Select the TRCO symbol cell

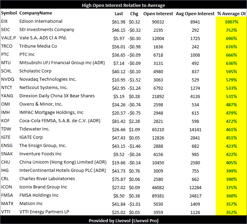(7, 46)
